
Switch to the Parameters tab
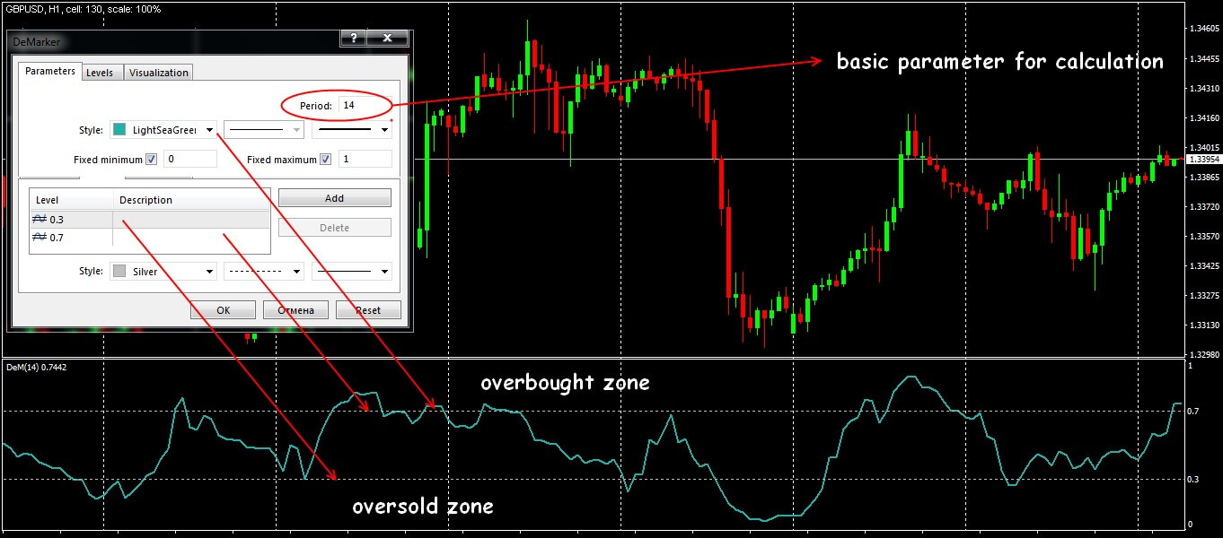50,72
